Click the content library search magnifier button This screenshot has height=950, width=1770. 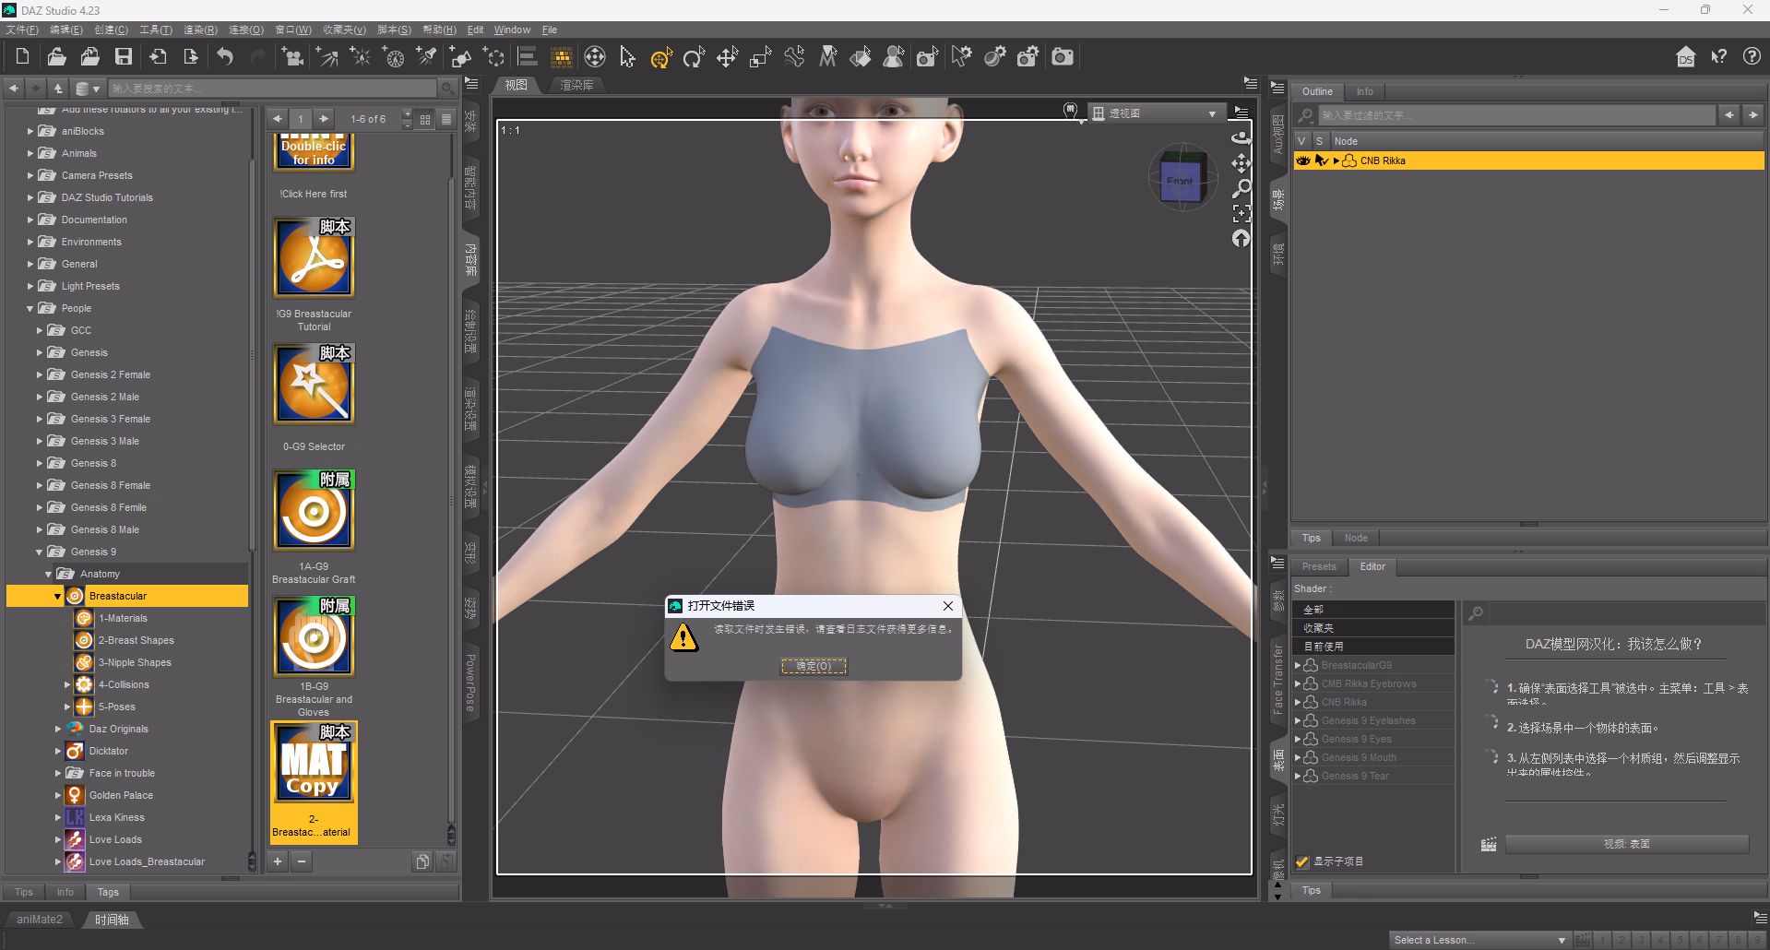447,89
